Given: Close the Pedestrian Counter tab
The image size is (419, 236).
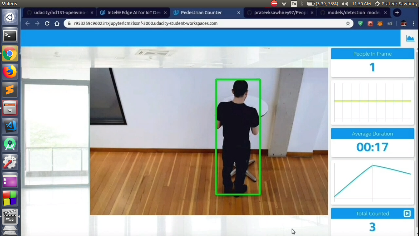Looking at the screenshot, I should (x=239, y=13).
